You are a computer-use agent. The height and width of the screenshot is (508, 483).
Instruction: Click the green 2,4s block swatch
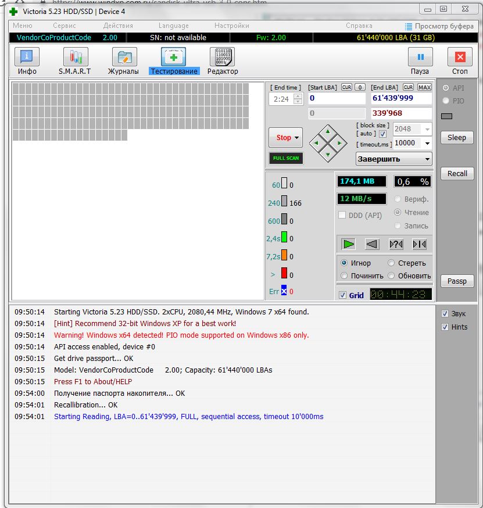coord(284,237)
